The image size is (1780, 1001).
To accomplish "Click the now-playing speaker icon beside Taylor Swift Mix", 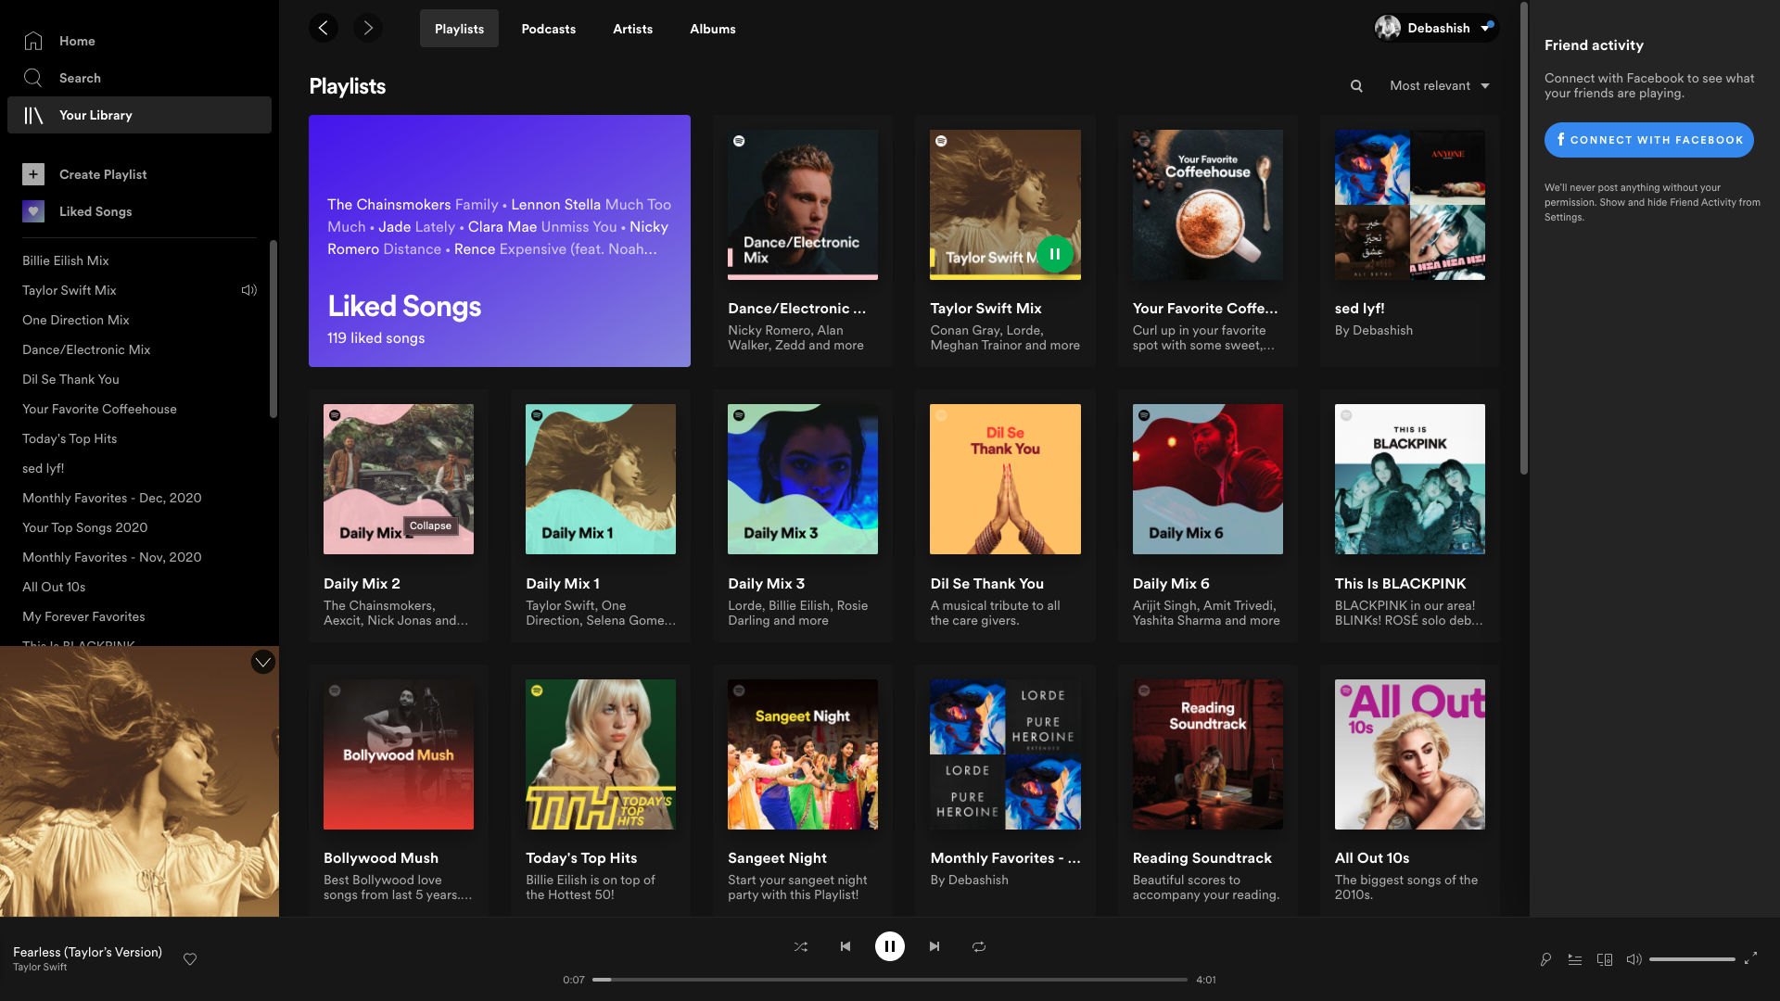I will 248,290.
